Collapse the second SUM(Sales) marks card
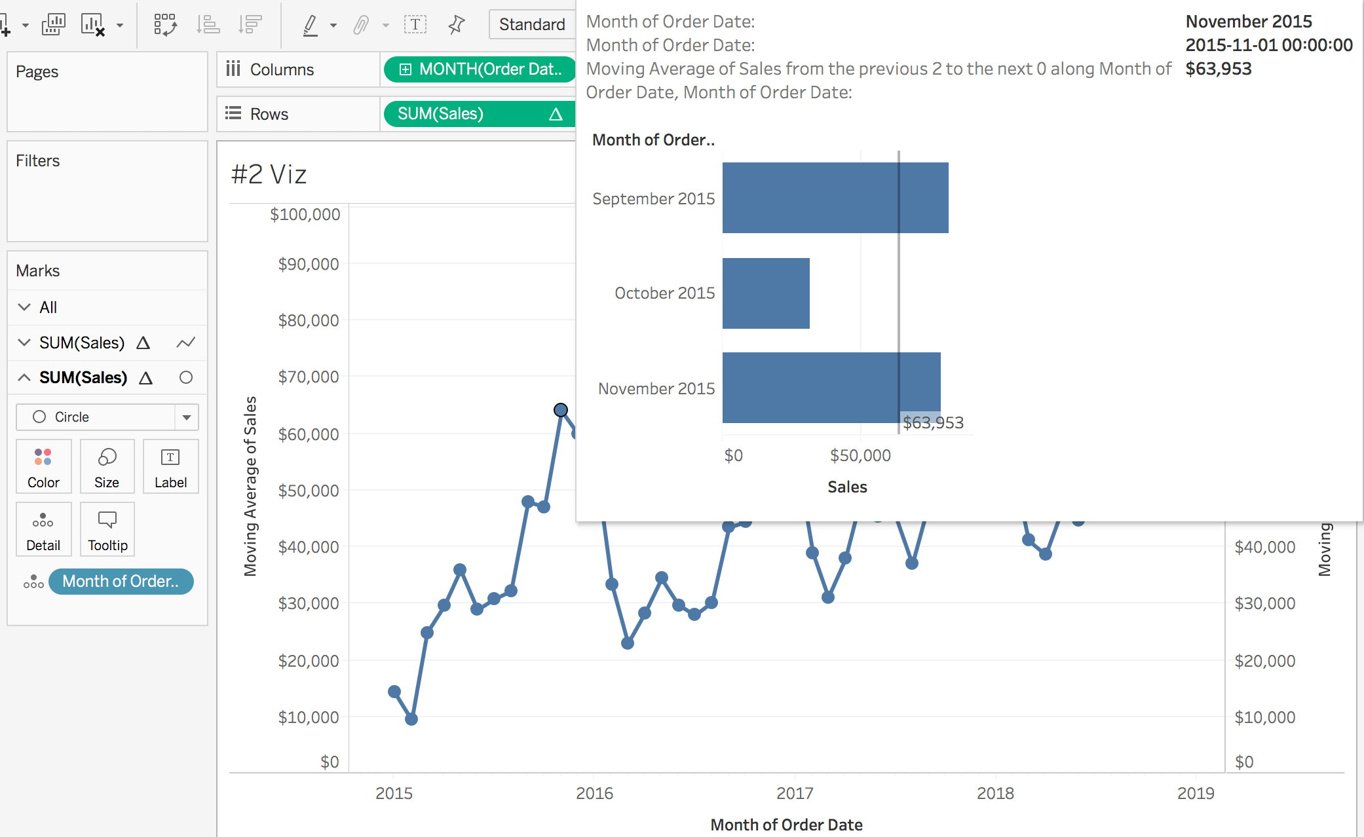 (24, 378)
